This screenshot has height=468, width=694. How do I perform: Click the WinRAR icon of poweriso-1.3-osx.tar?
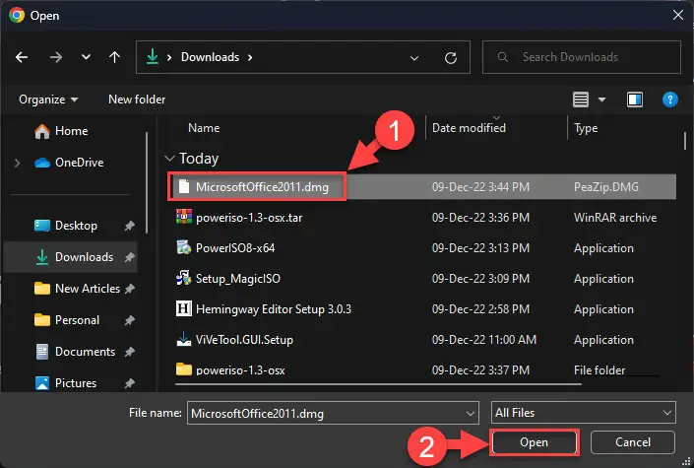click(184, 217)
